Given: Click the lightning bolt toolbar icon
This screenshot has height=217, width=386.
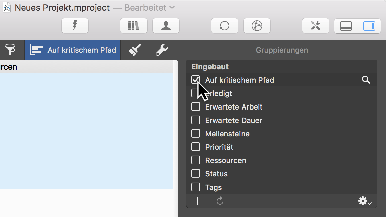Looking at the screenshot, I should pos(75,26).
